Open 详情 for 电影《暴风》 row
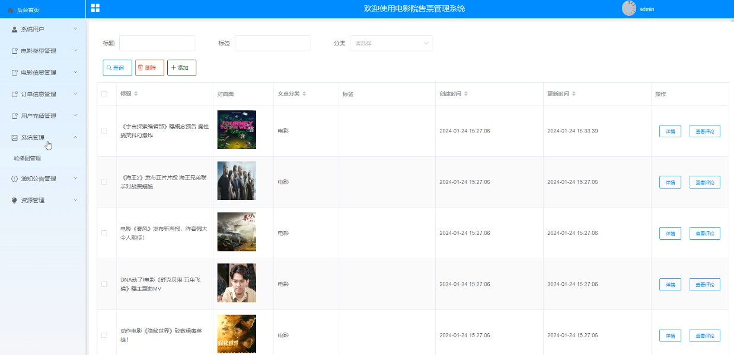Image resolution: width=734 pixels, height=355 pixels. 670,233
